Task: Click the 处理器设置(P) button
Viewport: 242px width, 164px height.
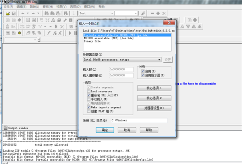Action: pos(154,108)
